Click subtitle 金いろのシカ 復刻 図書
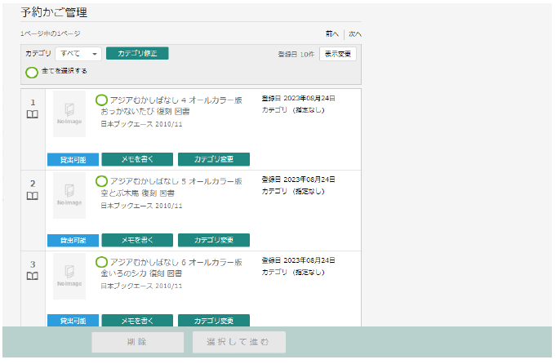The height and width of the screenshot is (364, 556). (141, 273)
